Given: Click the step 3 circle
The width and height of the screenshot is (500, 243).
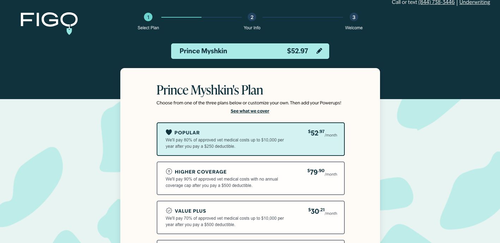Looking at the screenshot, I should [x=354, y=17].
